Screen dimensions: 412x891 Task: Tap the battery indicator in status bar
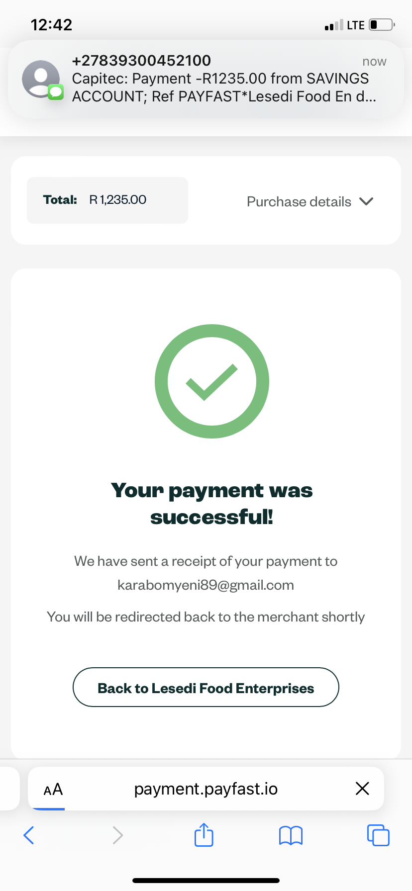(x=382, y=24)
